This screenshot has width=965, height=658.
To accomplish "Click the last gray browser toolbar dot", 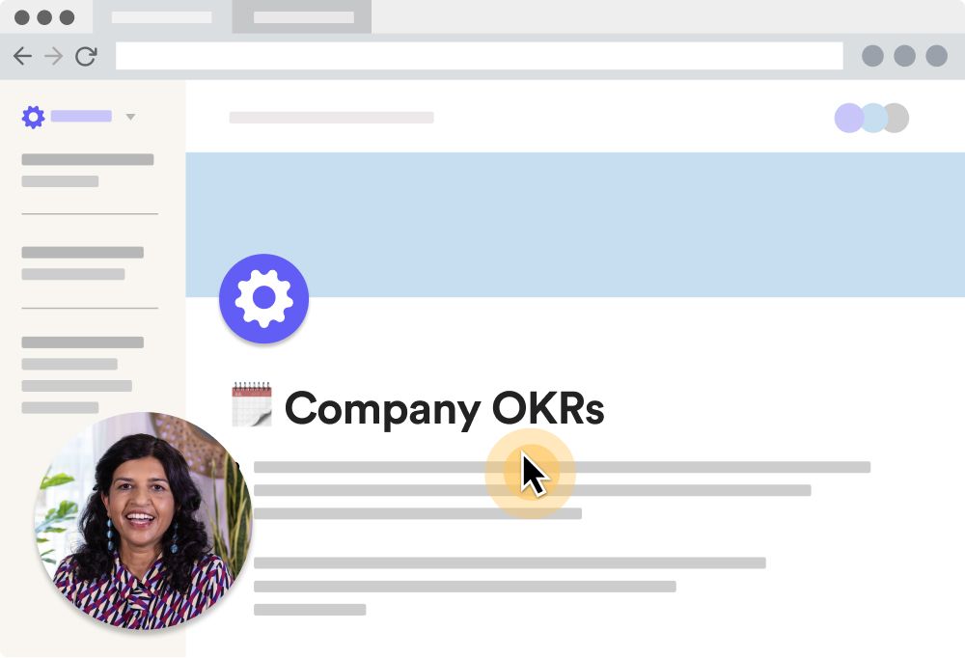I will click(x=937, y=56).
